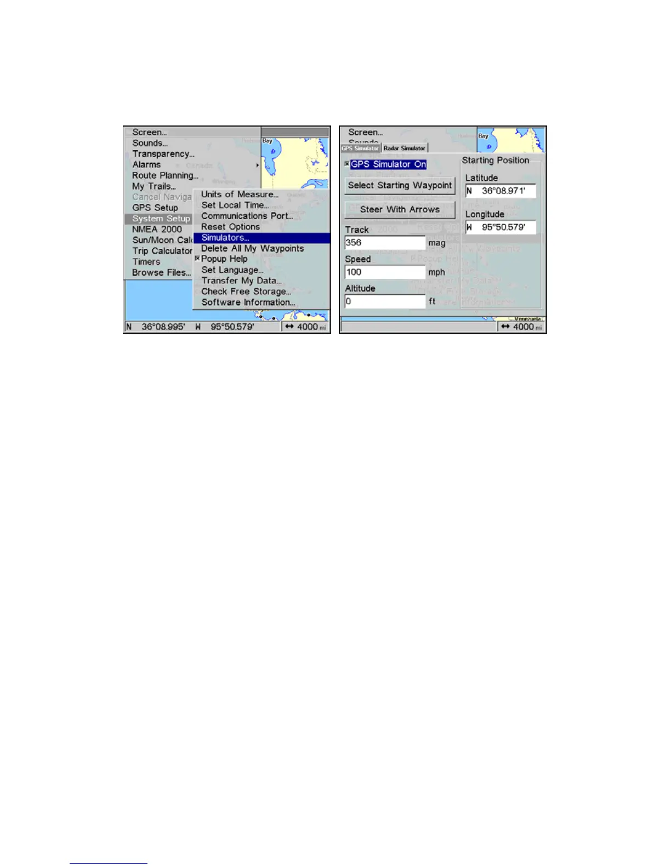Open Check Free Storage... item
The height and width of the screenshot is (868, 671).
pos(246,292)
